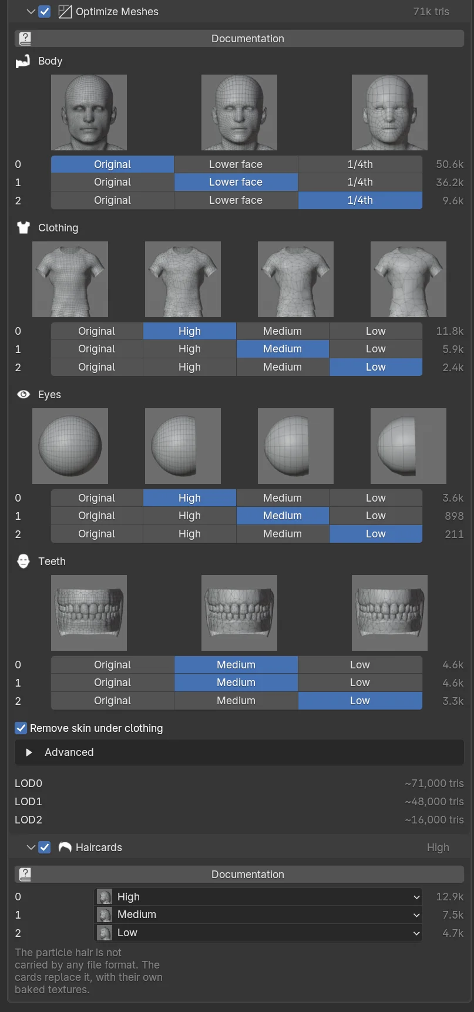The image size is (474, 1012).
Task: Set Body LOD 1 to Original
Action: pyautogui.click(x=112, y=182)
